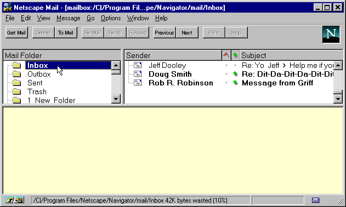Click the folder list scroll up arrow
346x207 pixels.
(116, 65)
